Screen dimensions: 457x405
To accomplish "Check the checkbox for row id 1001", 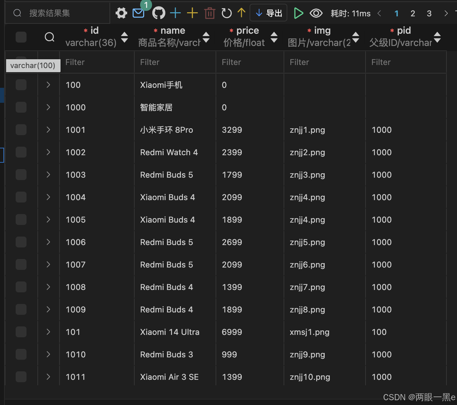I will coord(21,130).
